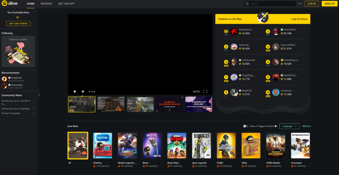Click MagiCarl username text
The height and width of the screenshot is (175, 339).
(247, 91)
